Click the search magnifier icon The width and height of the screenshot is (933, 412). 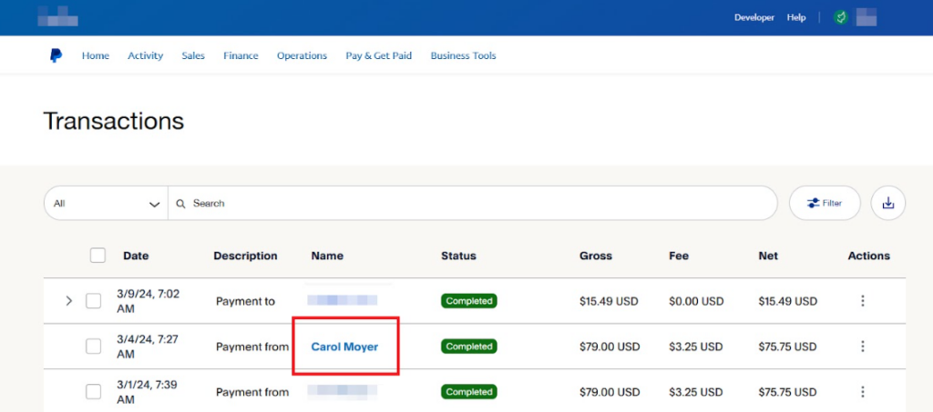coord(180,204)
